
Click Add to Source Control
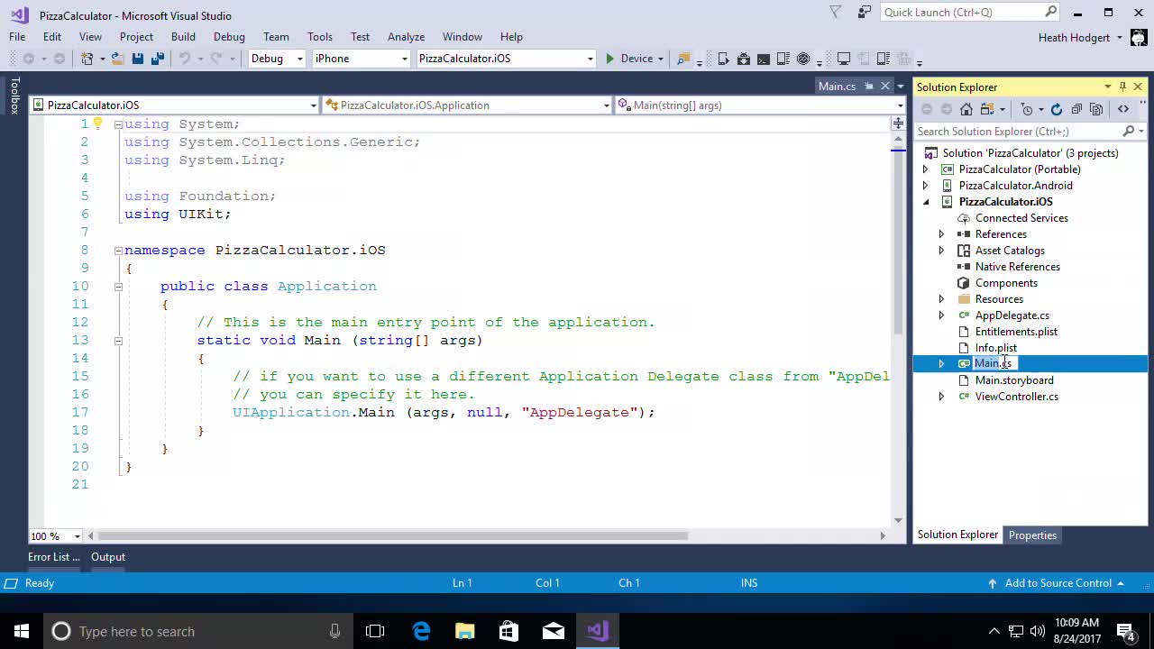[x=1058, y=582]
